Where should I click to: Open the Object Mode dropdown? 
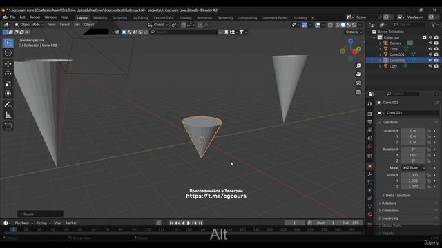[x=29, y=25]
